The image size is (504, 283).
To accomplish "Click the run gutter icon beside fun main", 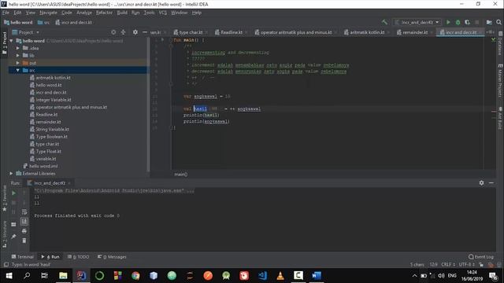I will [x=163, y=40].
